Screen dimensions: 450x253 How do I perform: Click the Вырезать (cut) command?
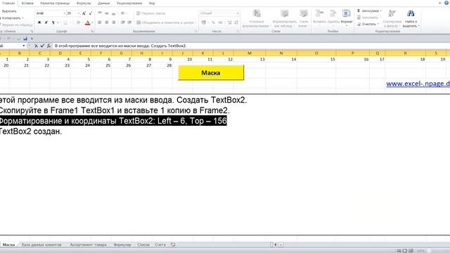tap(8, 11)
